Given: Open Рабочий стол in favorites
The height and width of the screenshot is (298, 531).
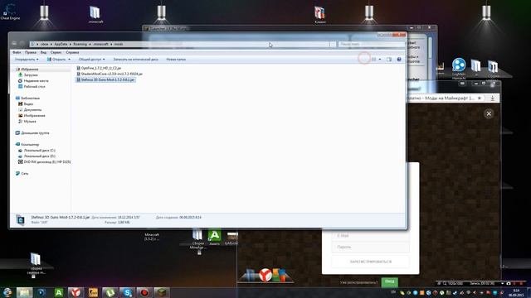Looking at the screenshot, I should (x=34, y=86).
